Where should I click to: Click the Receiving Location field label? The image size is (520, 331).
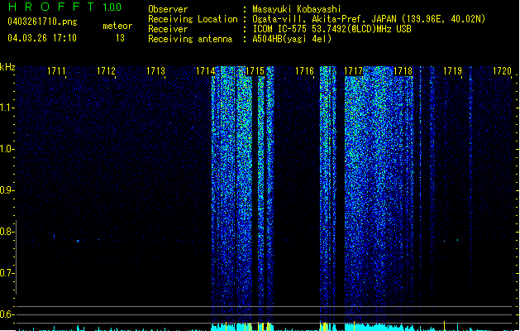click(x=193, y=19)
